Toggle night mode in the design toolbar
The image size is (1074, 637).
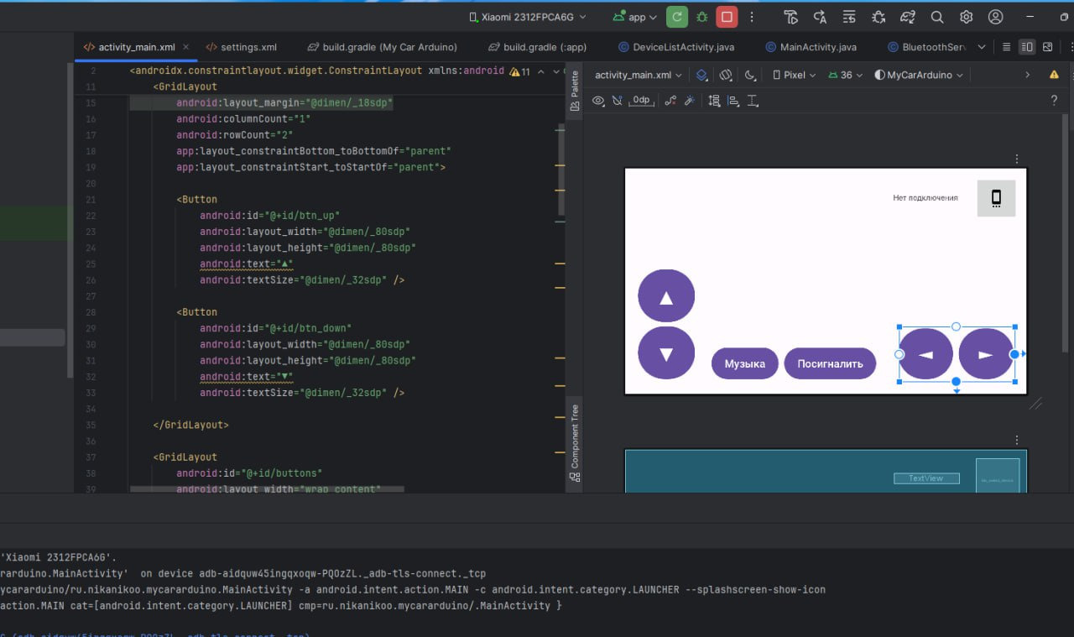(x=750, y=75)
